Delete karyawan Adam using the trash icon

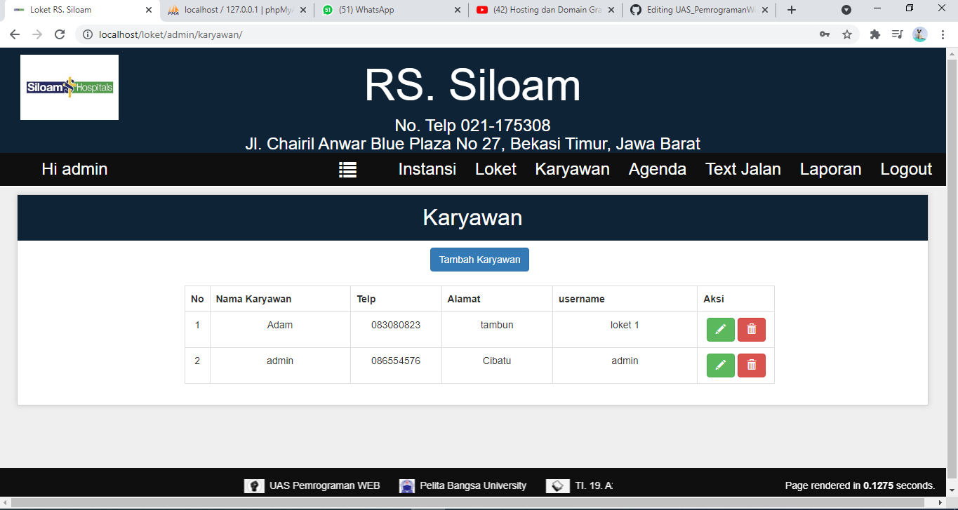(x=751, y=329)
